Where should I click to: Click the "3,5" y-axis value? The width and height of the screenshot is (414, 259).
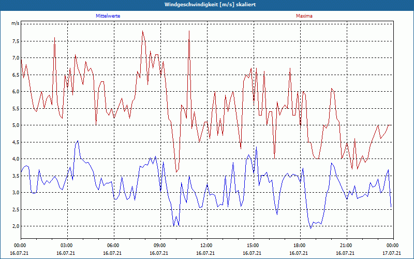click(x=16, y=176)
